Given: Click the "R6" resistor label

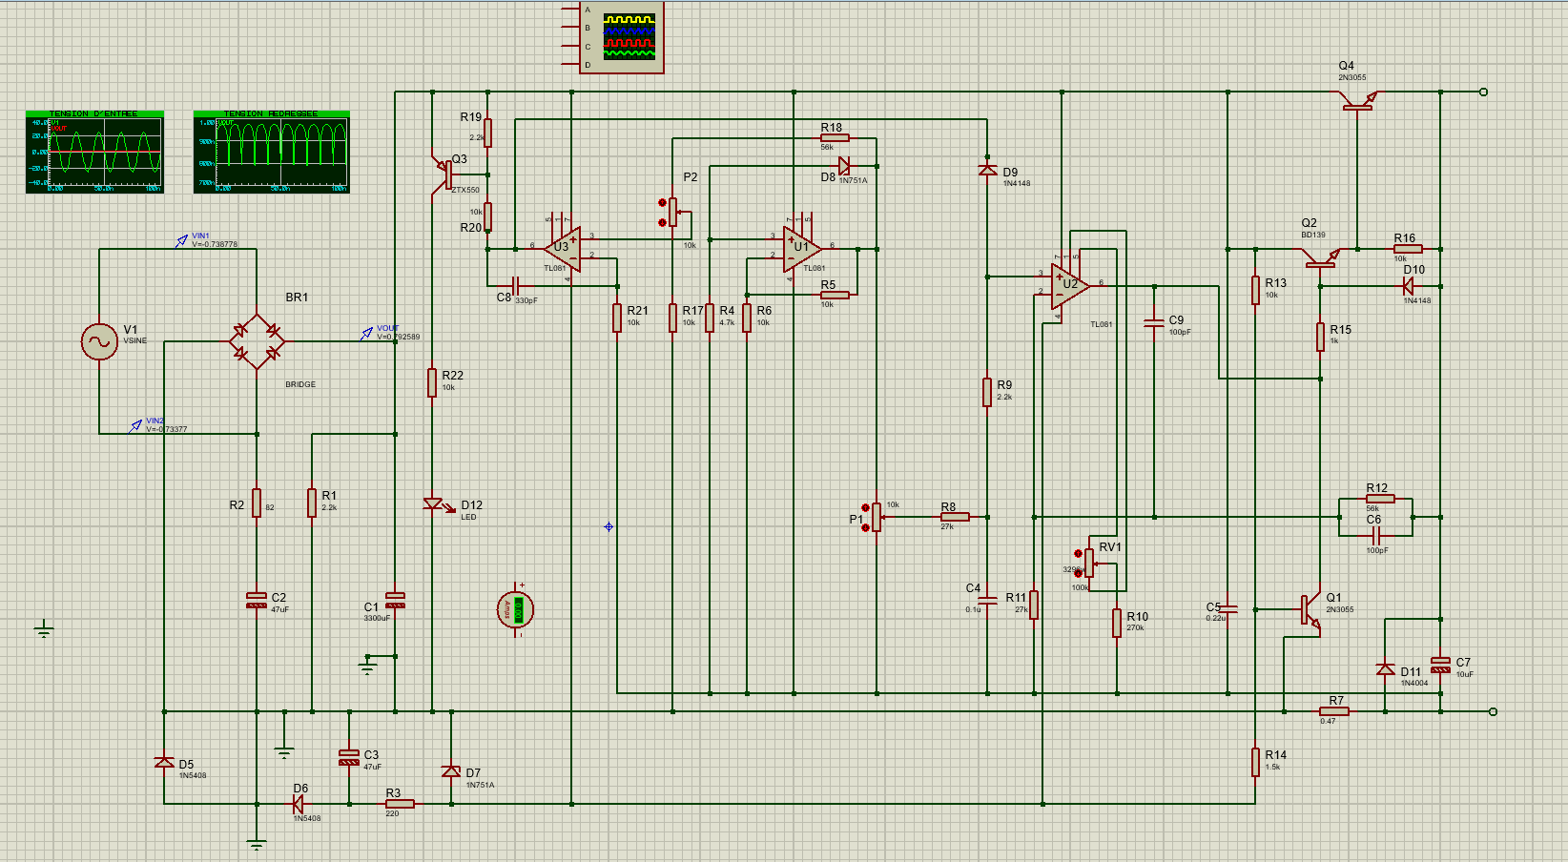Looking at the screenshot, I should (764, 311).
